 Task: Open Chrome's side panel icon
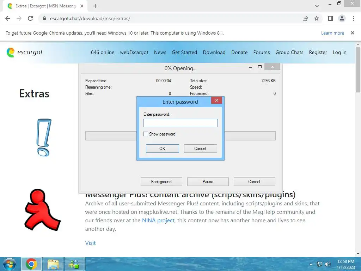(x=331, y=18)
